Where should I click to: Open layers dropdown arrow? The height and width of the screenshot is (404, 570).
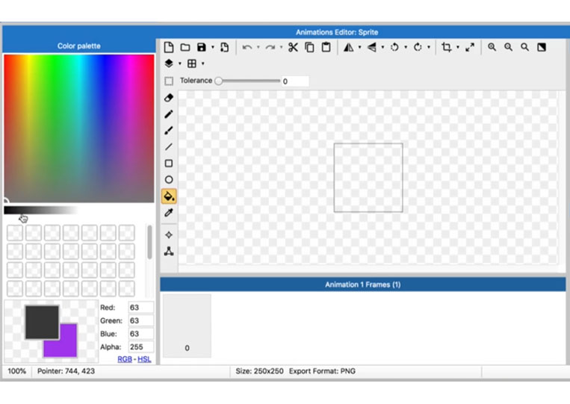point(180,63)
